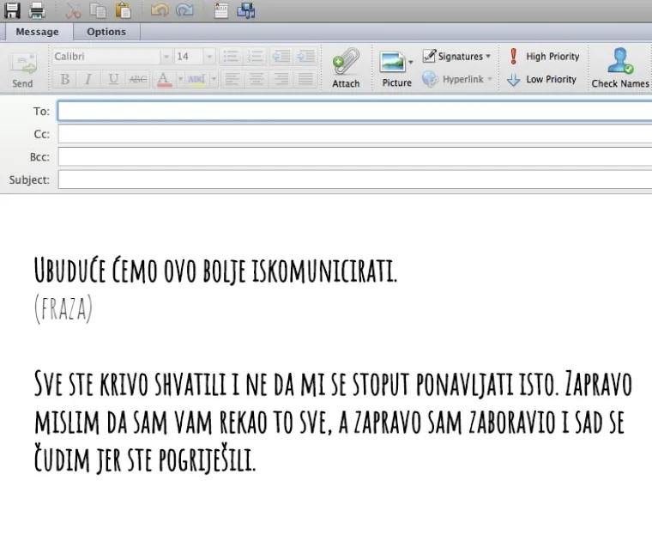This screenshot has width=652, height=560.
Task: Switch to the Options tab
Action: coord(106,32)
